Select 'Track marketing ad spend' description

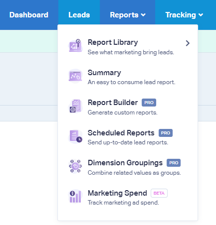click(x=123, y=203)
